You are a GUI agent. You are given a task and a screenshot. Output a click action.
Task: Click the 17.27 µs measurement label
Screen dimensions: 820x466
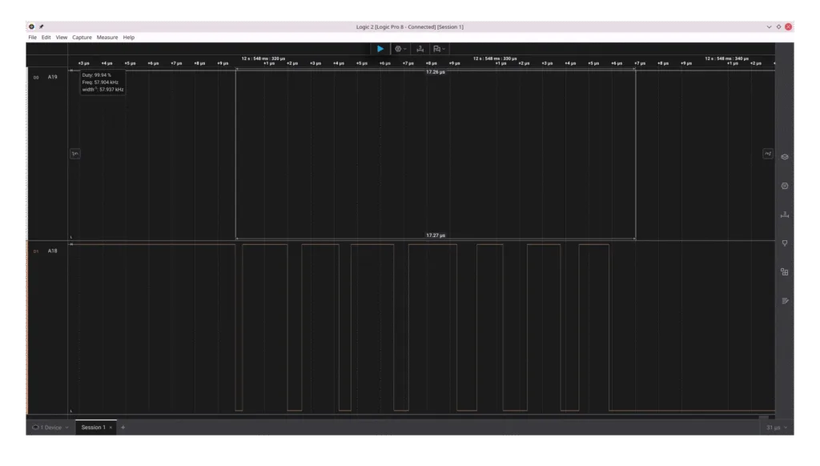436,235
